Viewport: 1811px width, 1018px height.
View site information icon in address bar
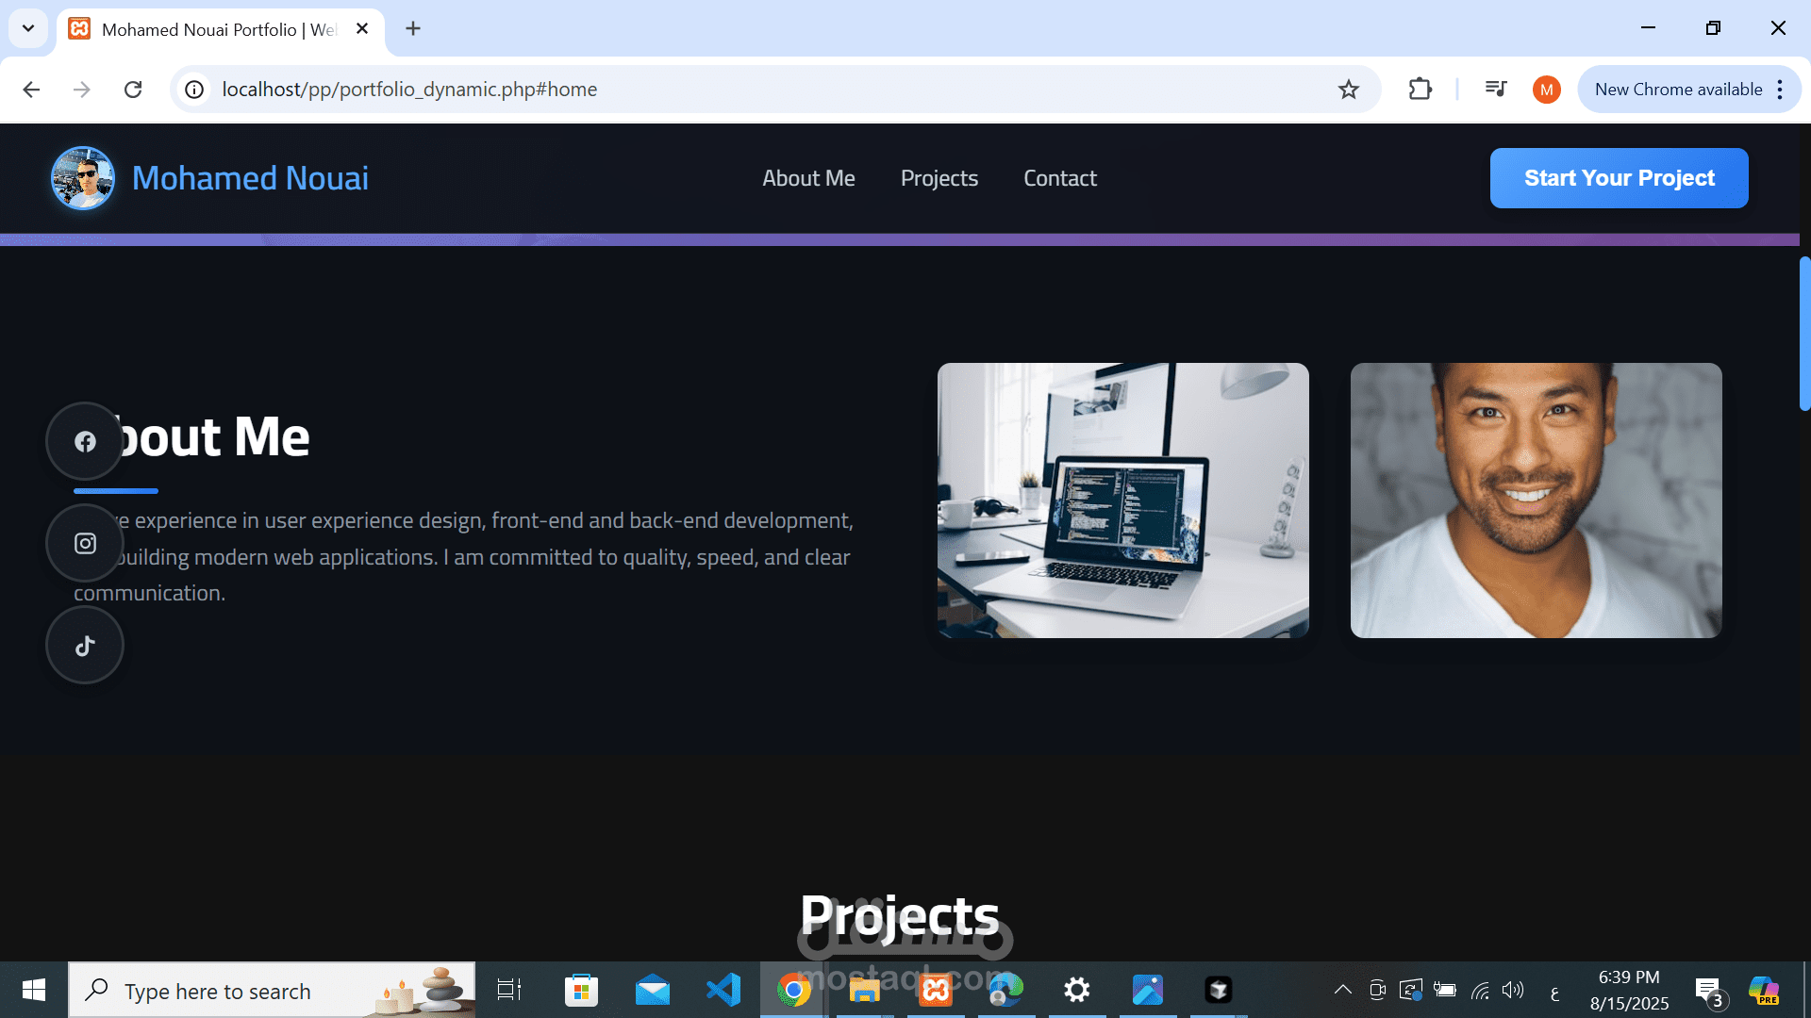pyautogui.click(x=194, y=90)
